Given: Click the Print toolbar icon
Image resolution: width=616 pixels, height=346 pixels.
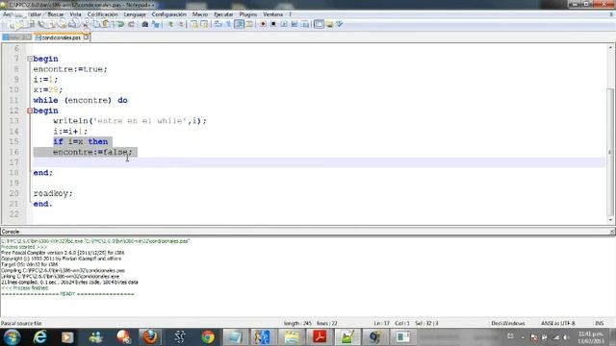Looking at the screenshot, I should pyautogui.click(x=72, y=24).
